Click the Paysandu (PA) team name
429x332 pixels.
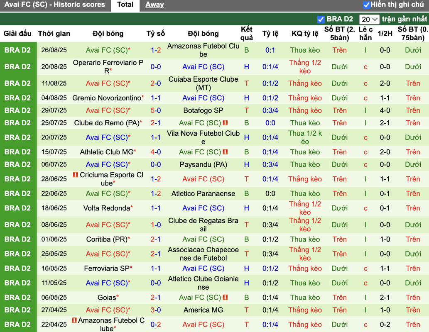203,164
